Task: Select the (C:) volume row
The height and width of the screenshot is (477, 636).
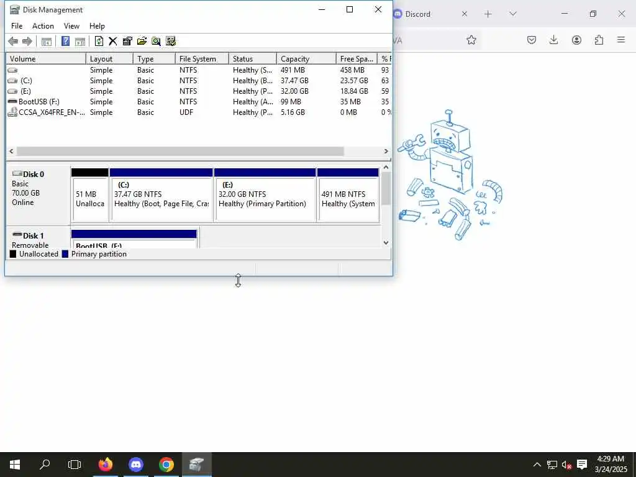Action: coord(199,81)
